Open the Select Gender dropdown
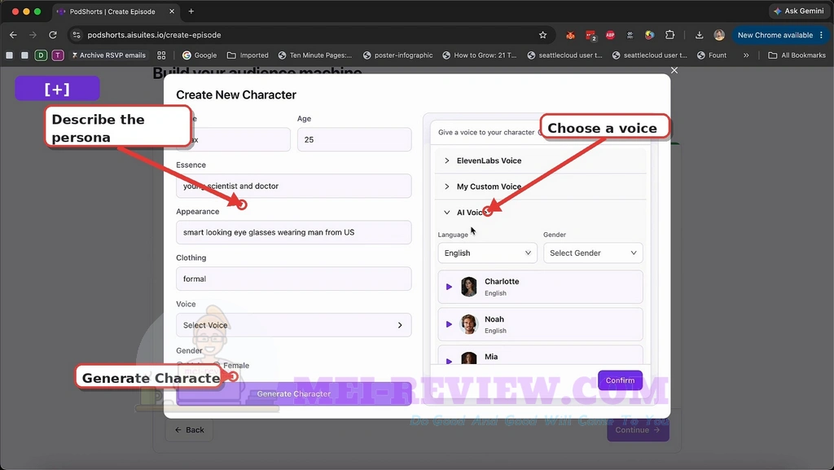The width and height of the screenshot is (834, 470). 593,253
